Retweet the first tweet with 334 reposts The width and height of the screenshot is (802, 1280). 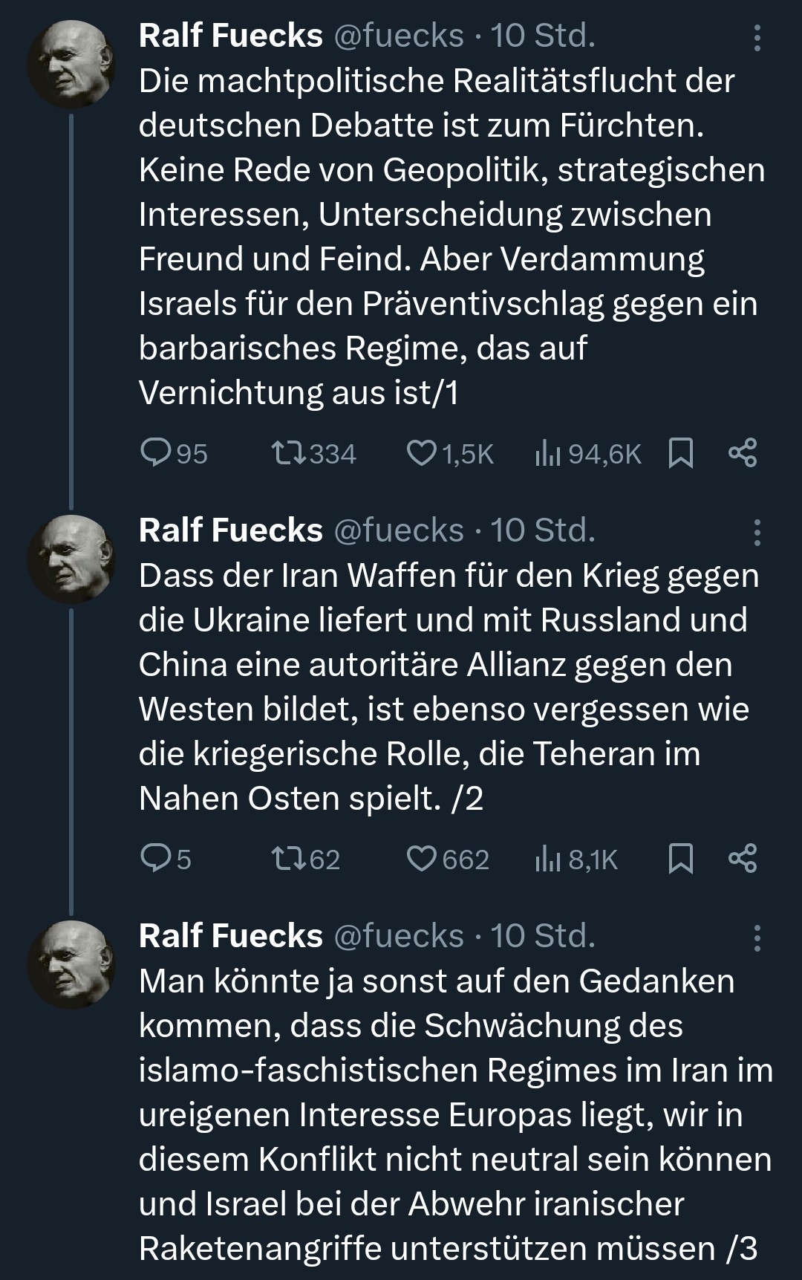286,452
